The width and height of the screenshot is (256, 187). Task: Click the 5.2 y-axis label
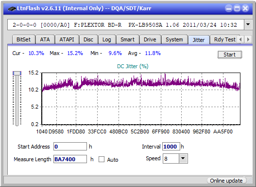coord(35,107)
